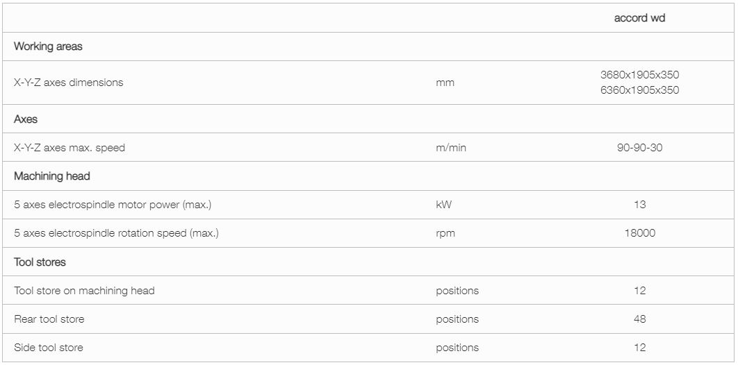The image size is (738, 365).
Task: Click the "X-Y-Z axes dimensions" row label
Action: (68, 82)
